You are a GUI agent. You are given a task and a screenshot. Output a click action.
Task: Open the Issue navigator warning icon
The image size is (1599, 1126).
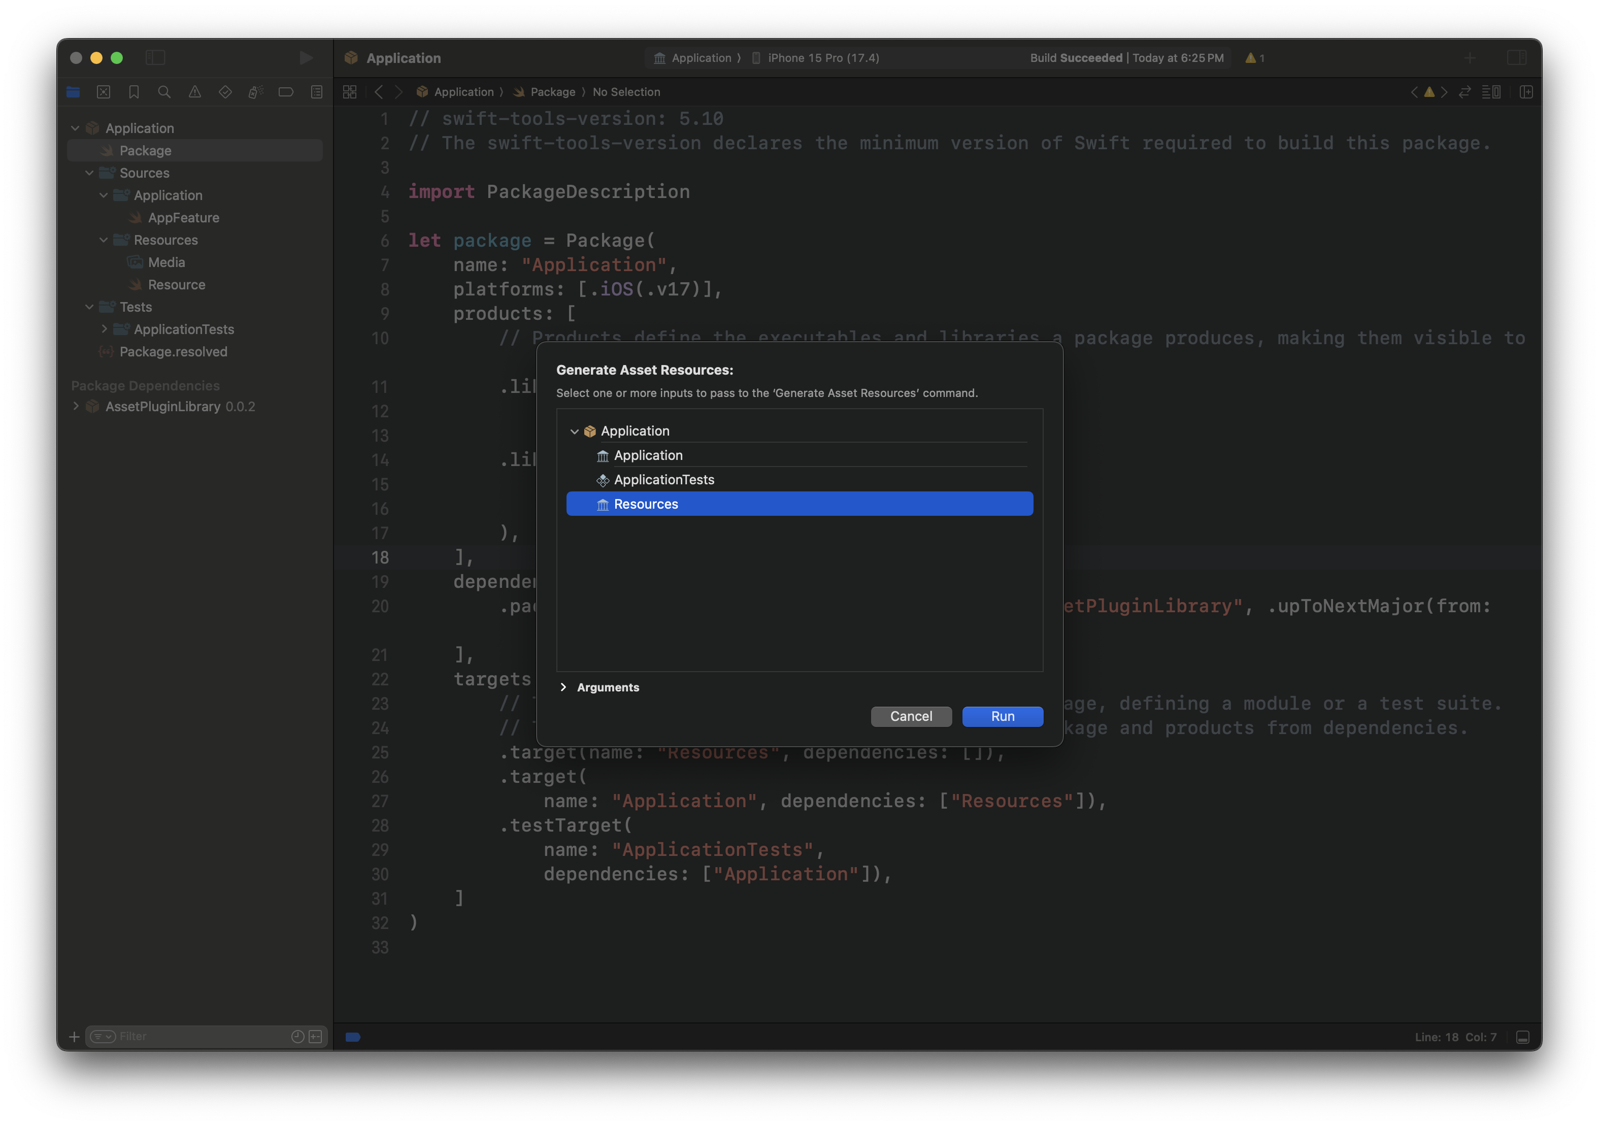point(195,92)
